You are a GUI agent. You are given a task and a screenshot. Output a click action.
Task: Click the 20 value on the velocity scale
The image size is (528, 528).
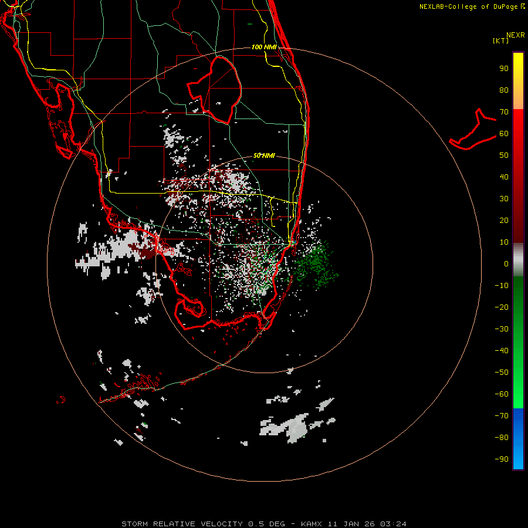504,221
